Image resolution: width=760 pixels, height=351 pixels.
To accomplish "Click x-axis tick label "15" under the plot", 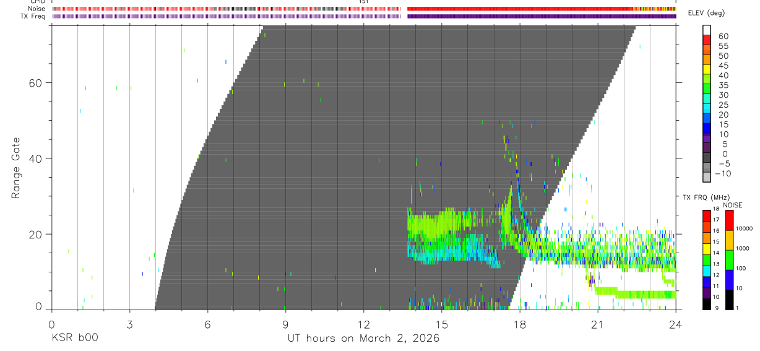I will 442,324.
